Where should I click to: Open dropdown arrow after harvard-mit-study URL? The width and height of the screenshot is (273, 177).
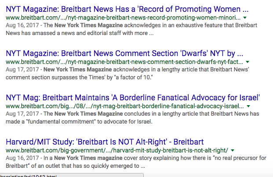232,150
